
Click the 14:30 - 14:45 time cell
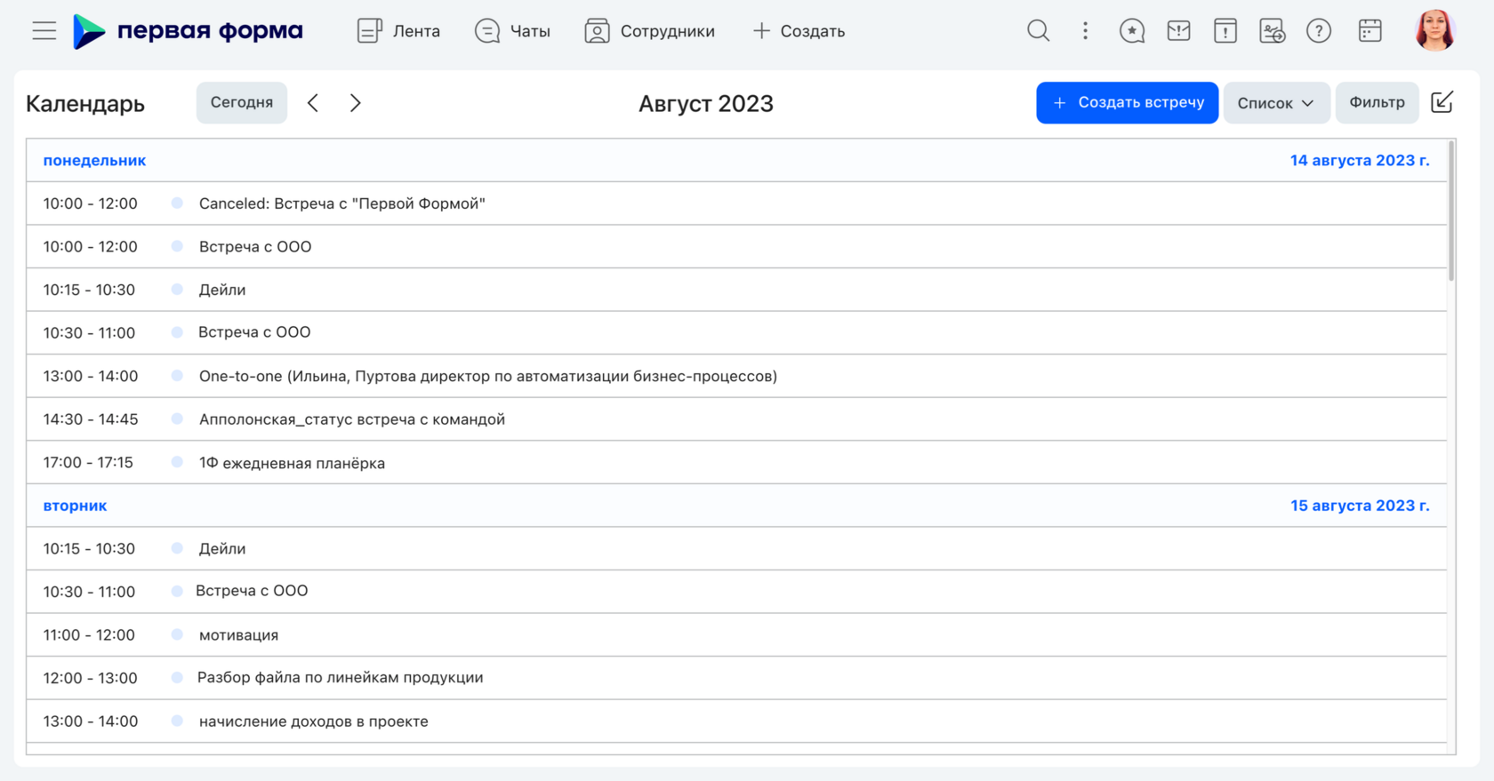(x=91, y=419)
